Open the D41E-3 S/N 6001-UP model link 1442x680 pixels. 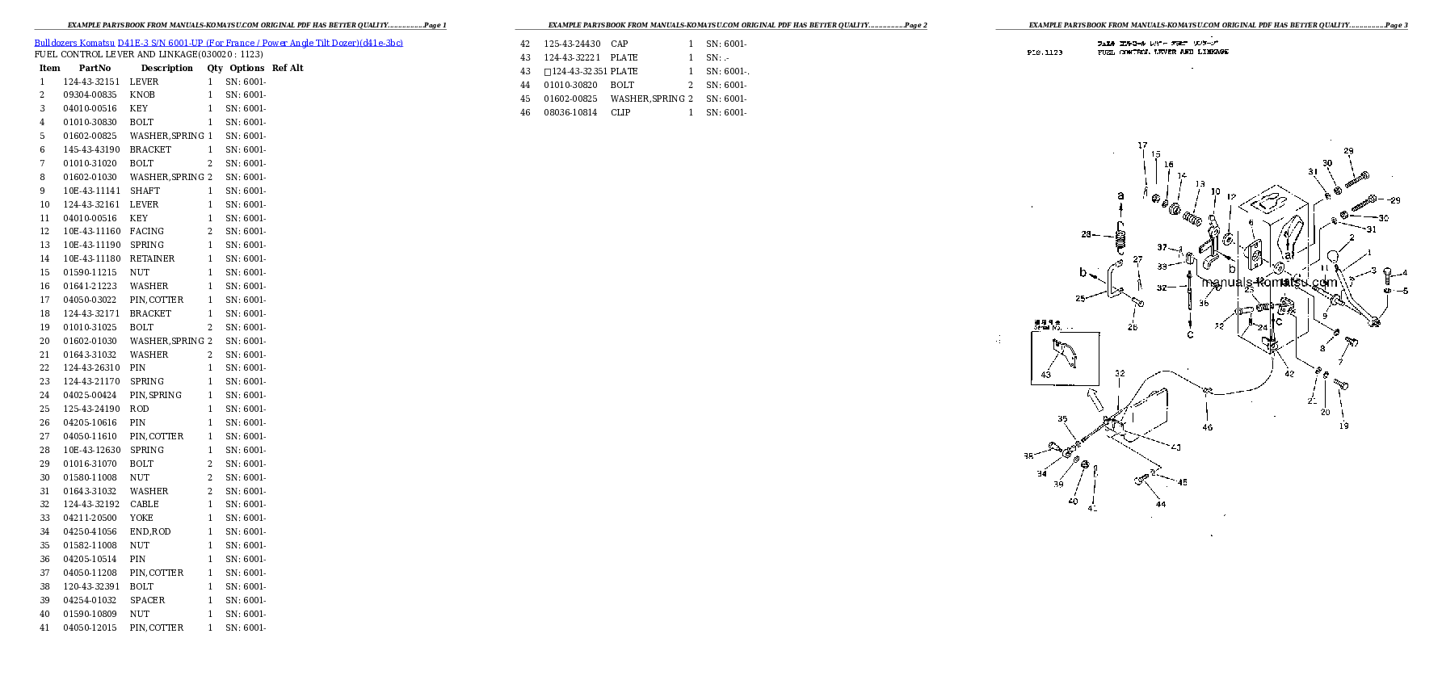click(160, 43)
